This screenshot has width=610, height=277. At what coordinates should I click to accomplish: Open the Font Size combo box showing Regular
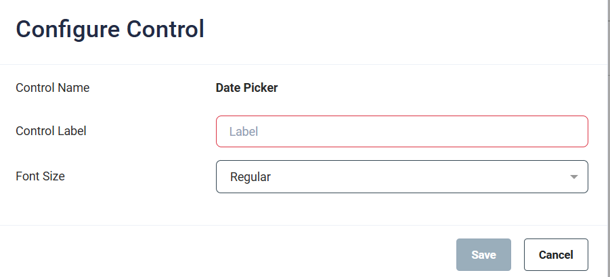(x=401, y=177)
